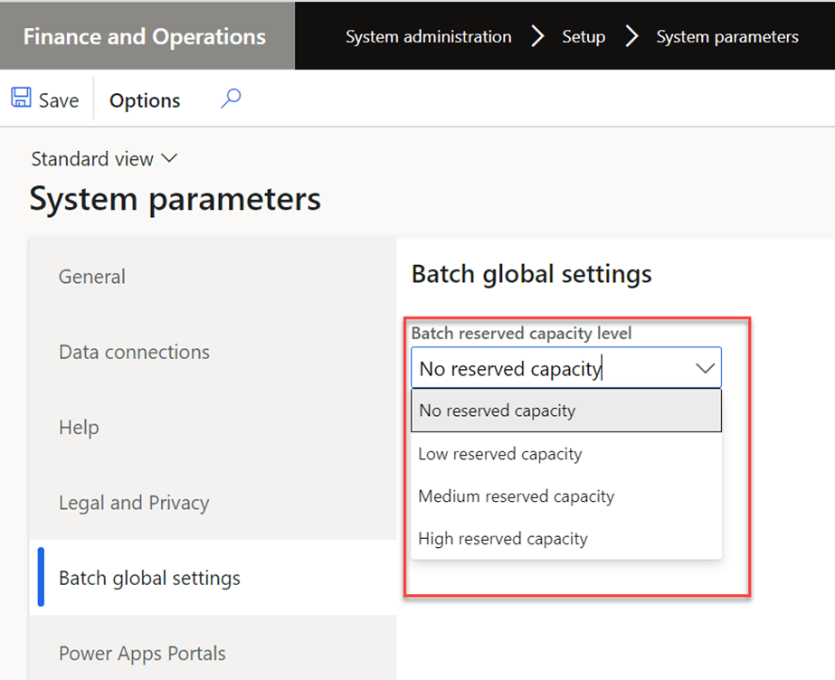Click System parameters breadcrumb item
835x680 pixels.
pyautogui.click(x=726, y=37)
